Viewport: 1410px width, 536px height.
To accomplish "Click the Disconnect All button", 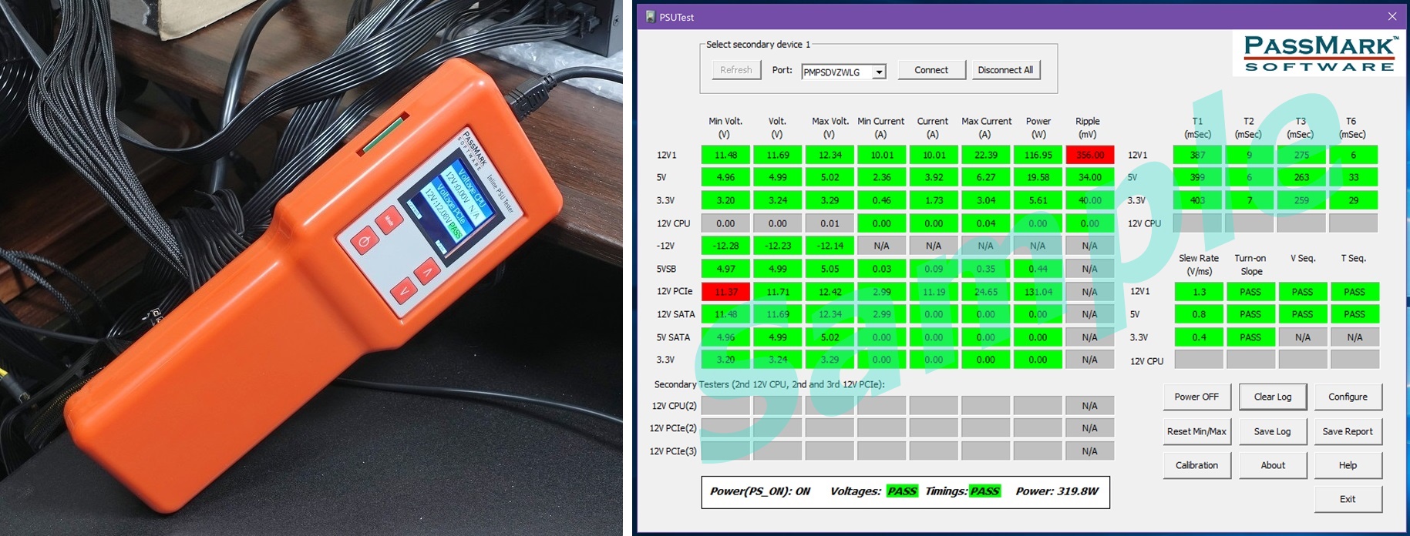I will pyautogui.click(x=1005, y=69).
